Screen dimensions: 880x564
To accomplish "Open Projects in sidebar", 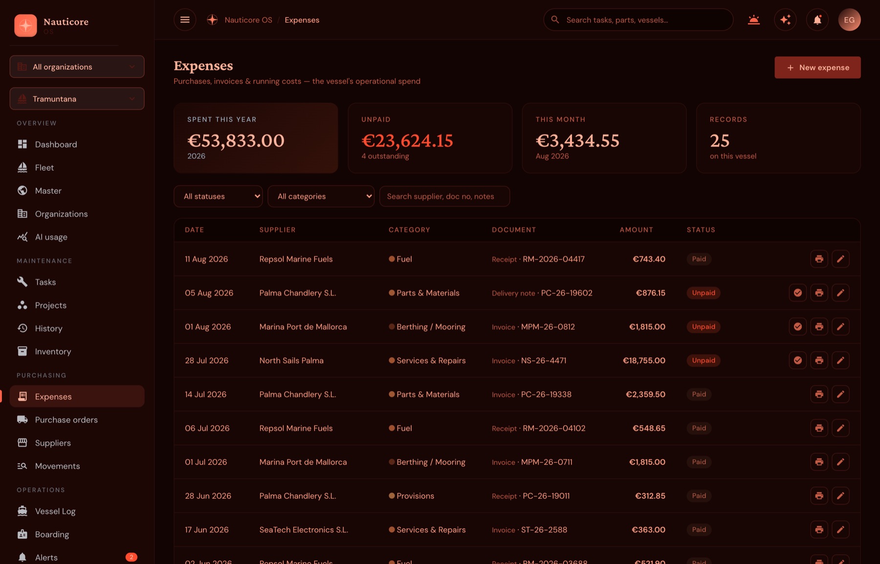I will 77,305.
